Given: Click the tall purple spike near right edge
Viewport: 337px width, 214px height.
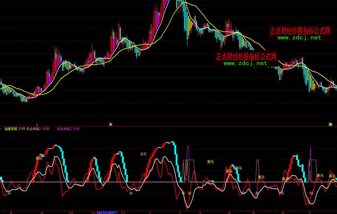Looking at the screenshot, I should click(x=311, y=147).
